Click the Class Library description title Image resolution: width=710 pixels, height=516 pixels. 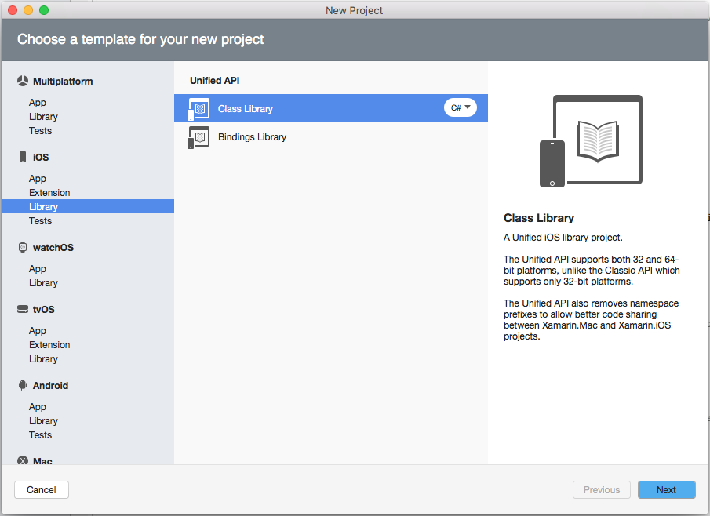[x=539, y=218]
